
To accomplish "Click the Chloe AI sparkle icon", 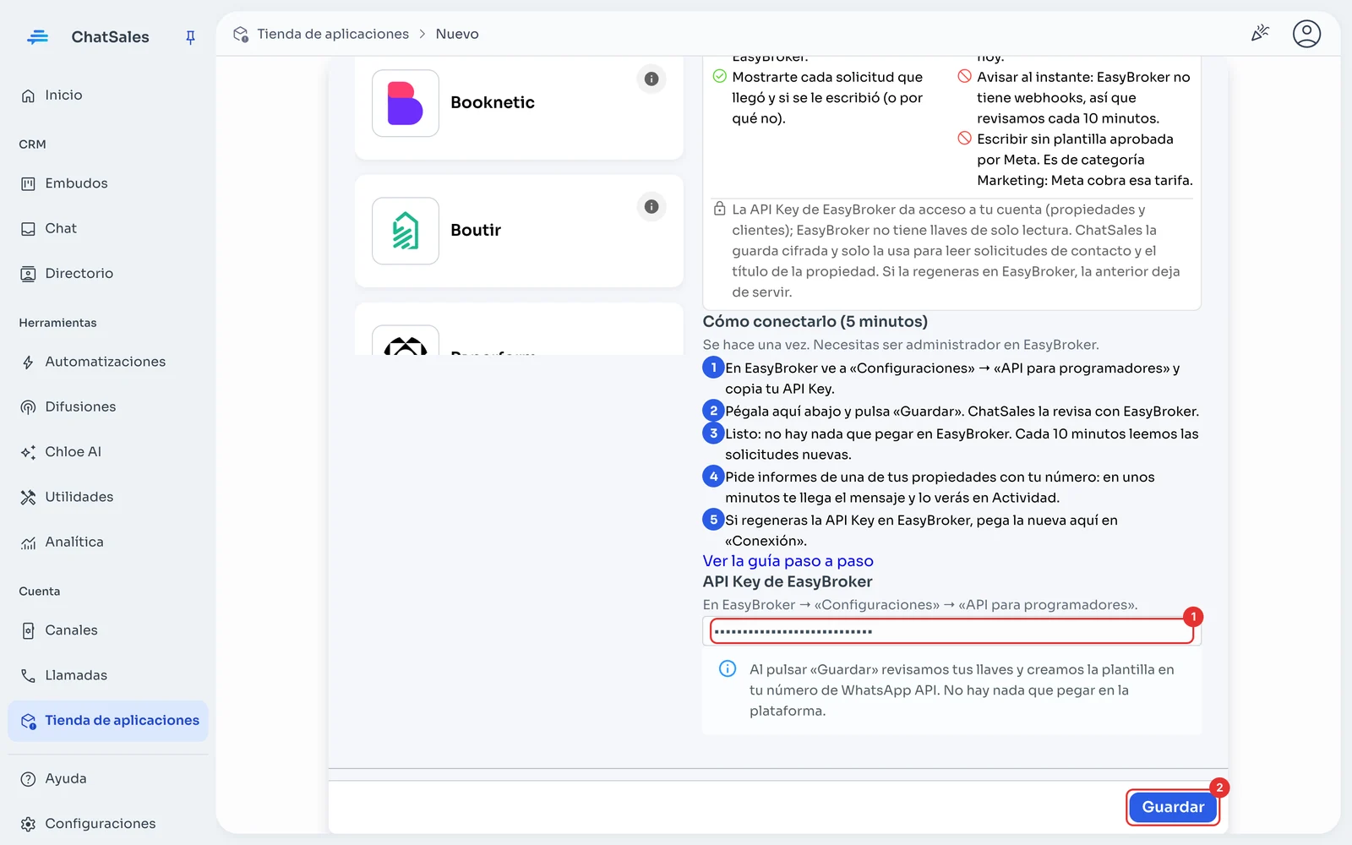I will tap(28, 452).
